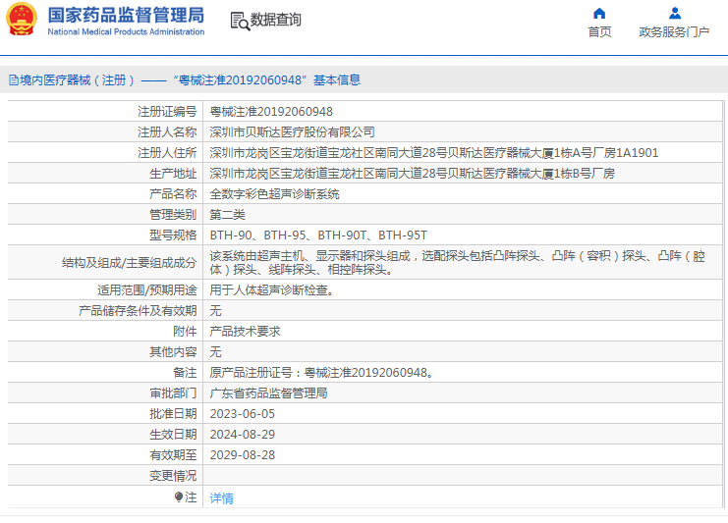The width and height of the screenshot is (728, 523).
Task: Open the 详情 link
Action: [x=221, y=497]
